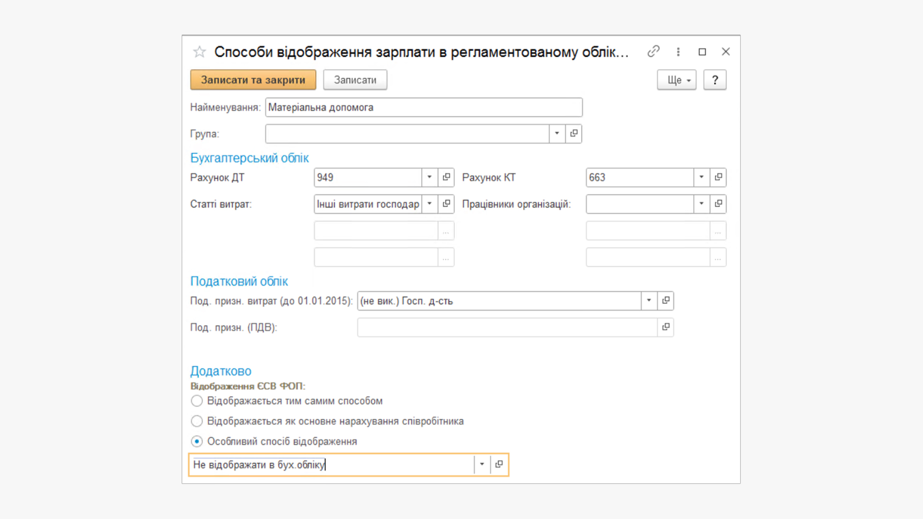Screen dimensions: 923x519
Task: Click the Записати button
Action: tap(355, 80)
